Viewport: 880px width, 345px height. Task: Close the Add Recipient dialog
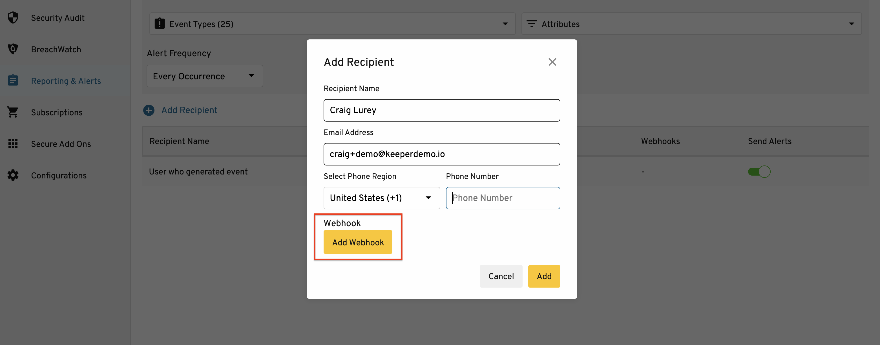[x=552, y=62]
